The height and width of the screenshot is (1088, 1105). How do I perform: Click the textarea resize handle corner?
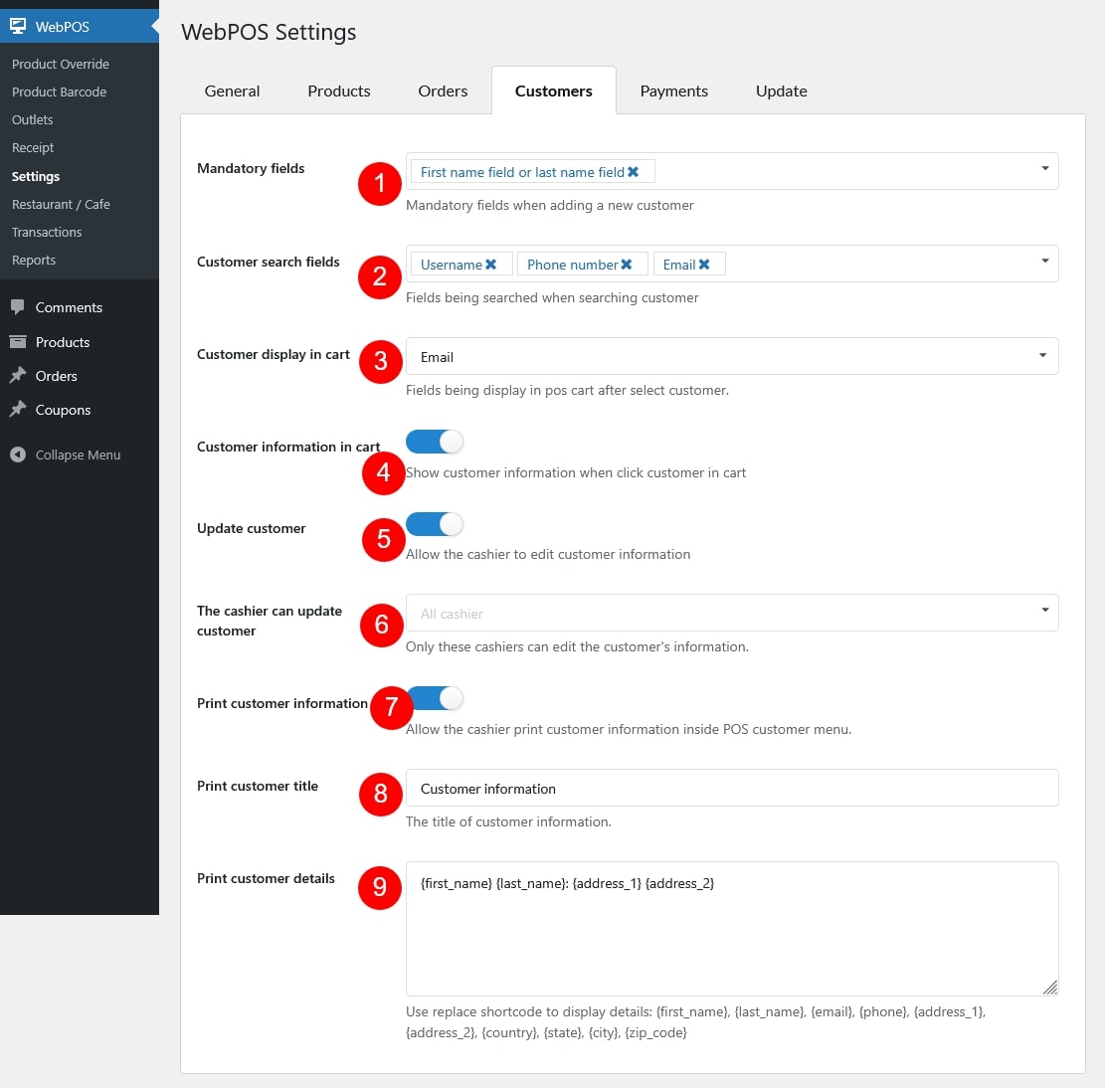tap(1050, 988)
